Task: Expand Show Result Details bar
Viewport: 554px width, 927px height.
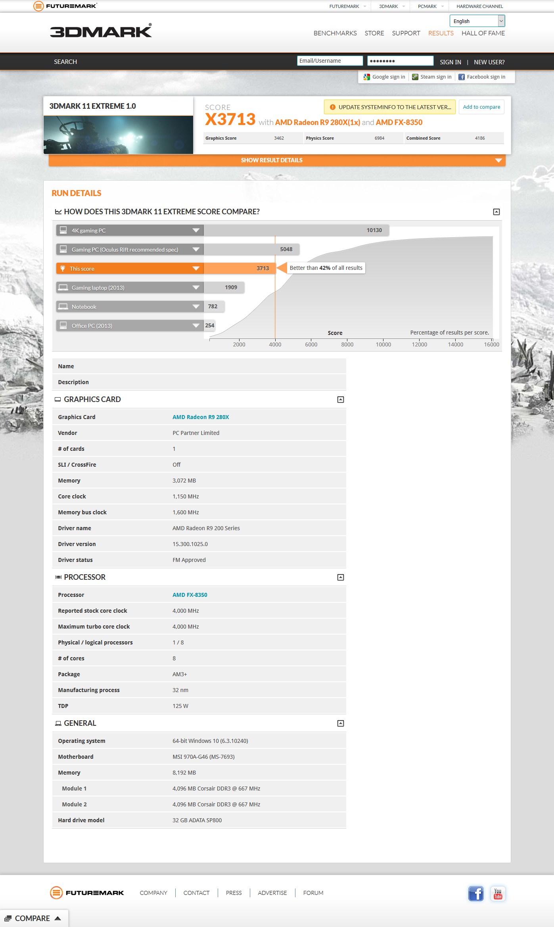Action: 277,160
